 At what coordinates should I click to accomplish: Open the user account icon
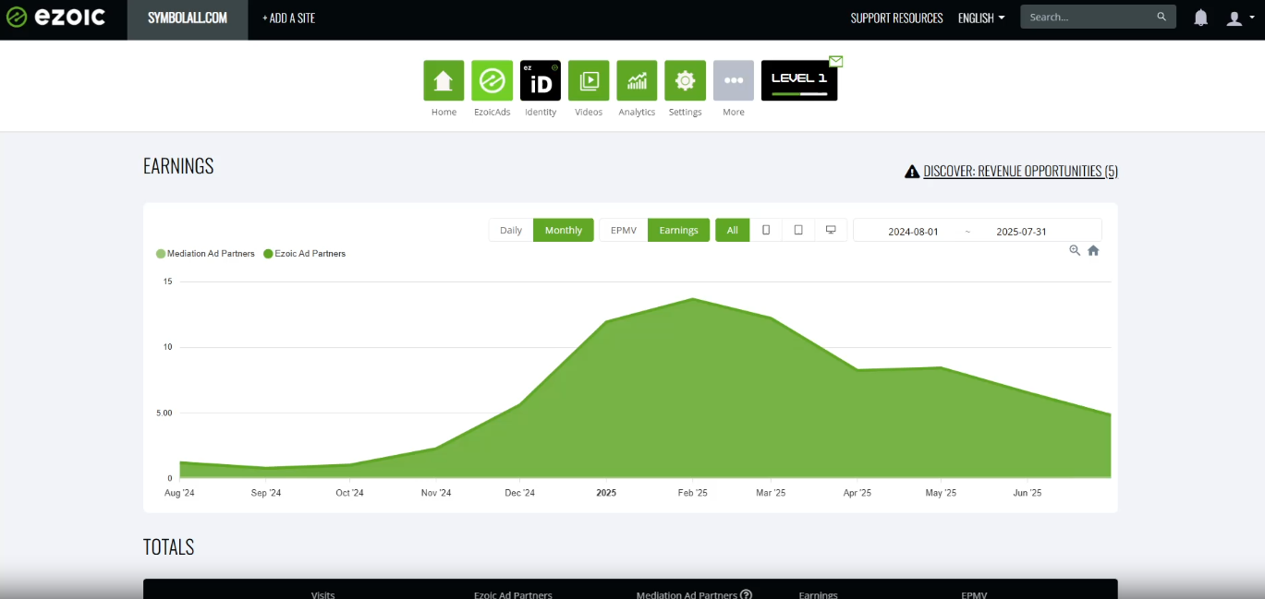pos(1234,18)
